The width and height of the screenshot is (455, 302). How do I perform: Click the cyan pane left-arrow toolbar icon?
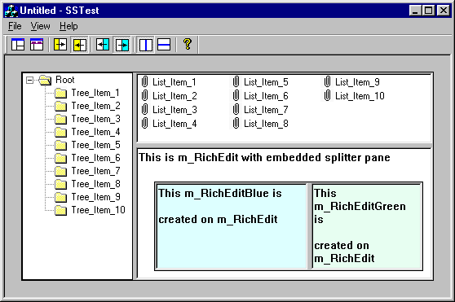pyautogui.click(x=103, y=45)
